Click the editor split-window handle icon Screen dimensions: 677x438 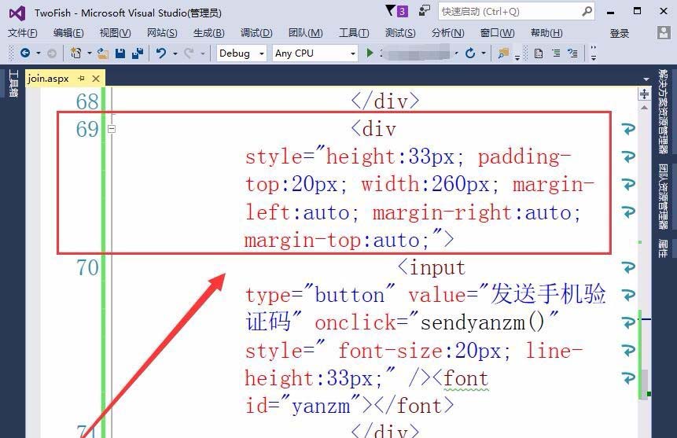coord(644,94)
